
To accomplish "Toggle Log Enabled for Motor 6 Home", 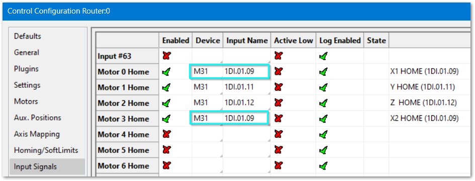I will click(323, 166).
